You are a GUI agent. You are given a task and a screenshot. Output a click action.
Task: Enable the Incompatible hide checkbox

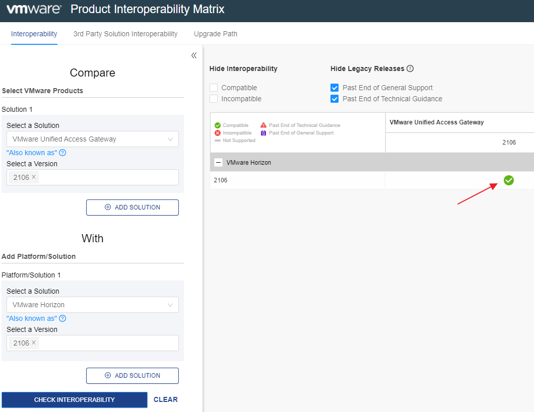click(214, 99)
